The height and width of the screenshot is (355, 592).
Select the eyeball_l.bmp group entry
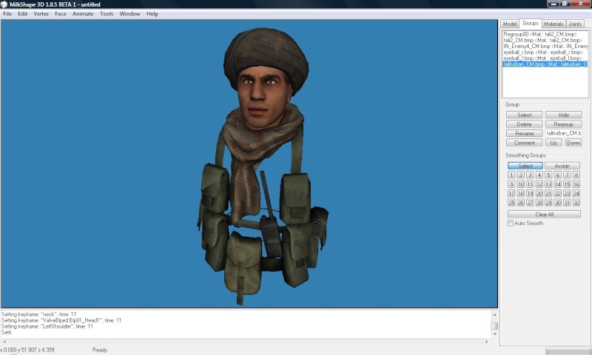coord(545,58)
